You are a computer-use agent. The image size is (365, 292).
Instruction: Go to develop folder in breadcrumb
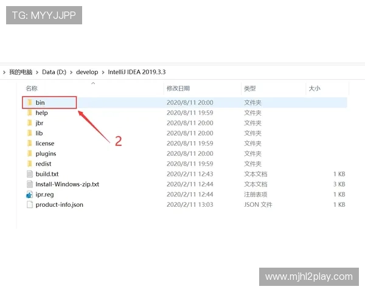[x=87, y=72]
